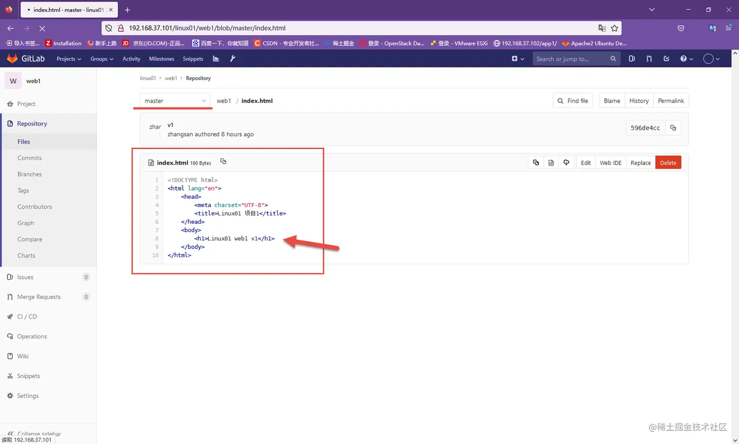Download index.html using the cloud icon

(566, 163)
